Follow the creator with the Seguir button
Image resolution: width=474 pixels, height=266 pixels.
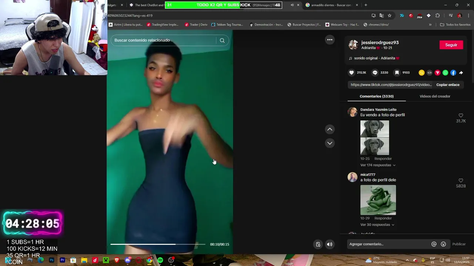tap(451, 45)
